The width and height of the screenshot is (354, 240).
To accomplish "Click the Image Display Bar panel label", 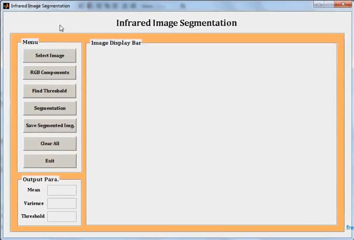I will tap(116, 43).
